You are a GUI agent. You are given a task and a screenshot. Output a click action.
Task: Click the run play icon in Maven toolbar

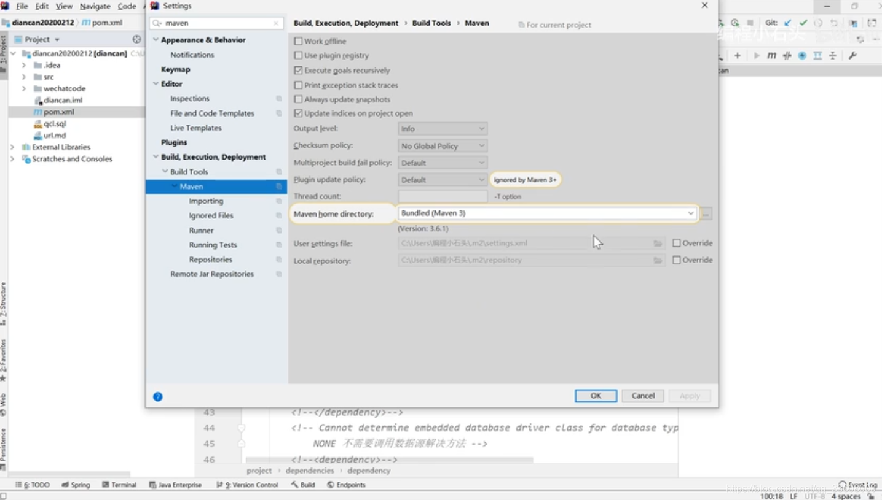(x=757, y=55)
